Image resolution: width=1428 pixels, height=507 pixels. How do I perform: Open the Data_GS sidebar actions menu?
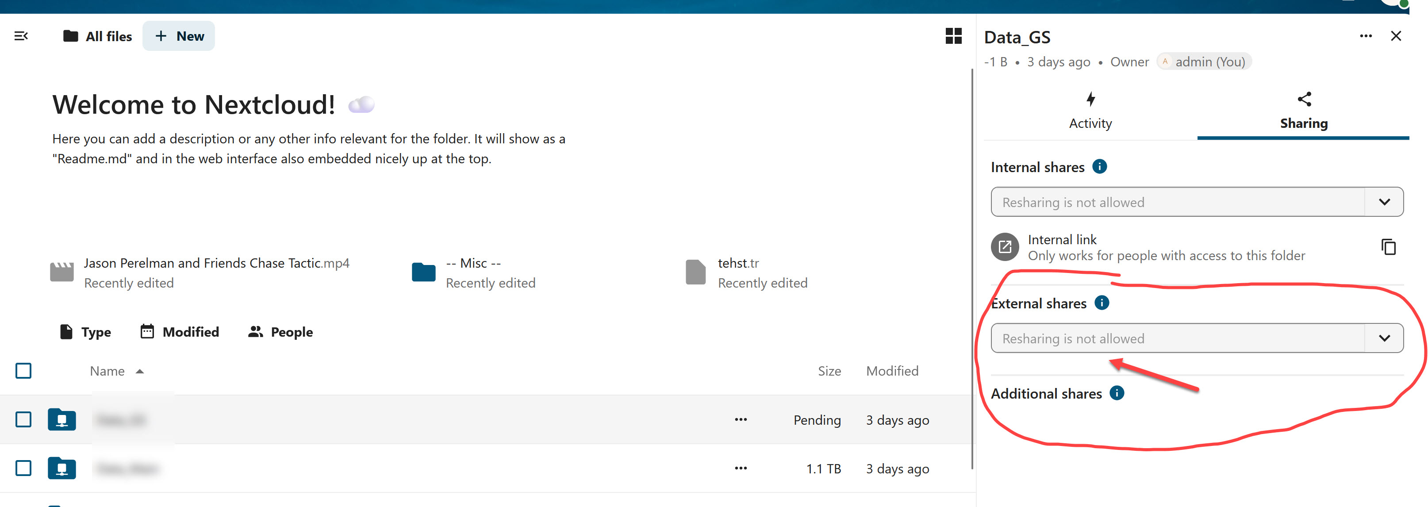coord(1366,36)
